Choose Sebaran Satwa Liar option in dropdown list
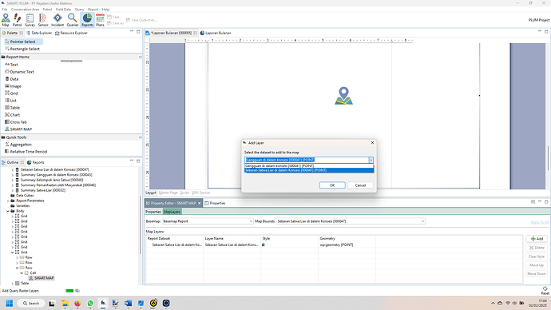This screenshot has height=310, width=551. 309,170
